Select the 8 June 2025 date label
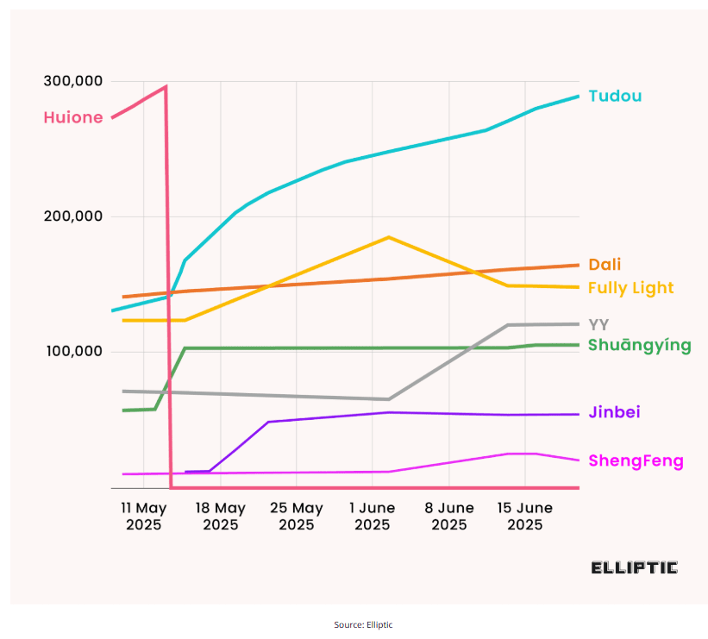Screen dimensions: 708x639 tap(449, 517)
